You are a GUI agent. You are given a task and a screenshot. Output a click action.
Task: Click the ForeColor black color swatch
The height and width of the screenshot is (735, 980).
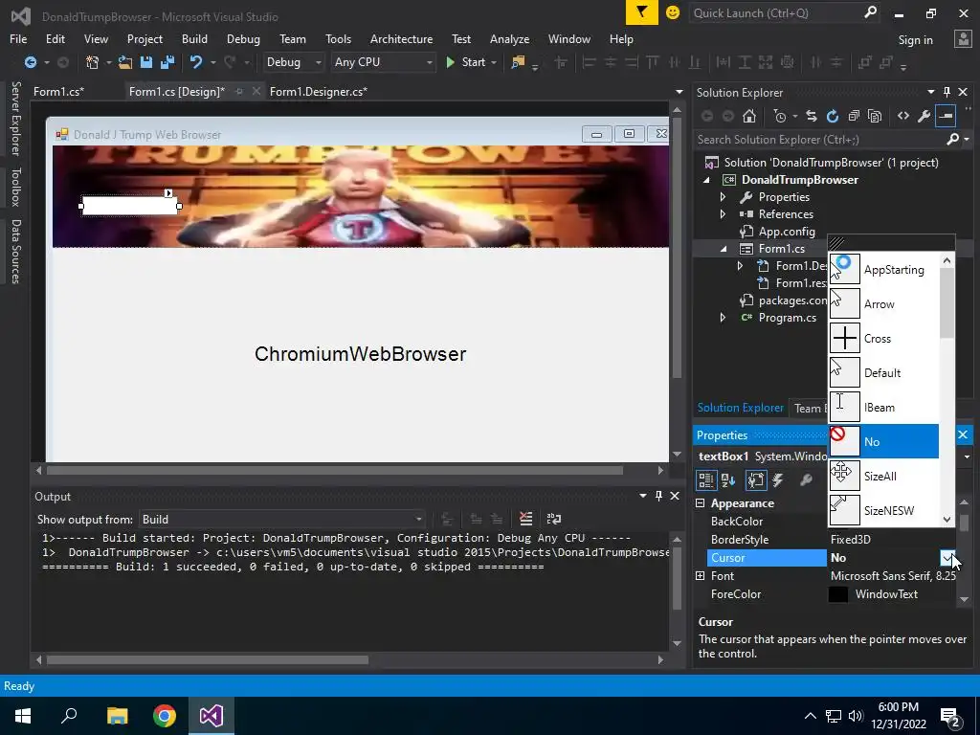pos(838,594)
